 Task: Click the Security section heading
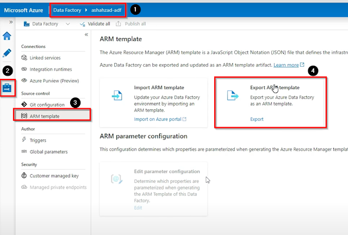pos(29,165)
